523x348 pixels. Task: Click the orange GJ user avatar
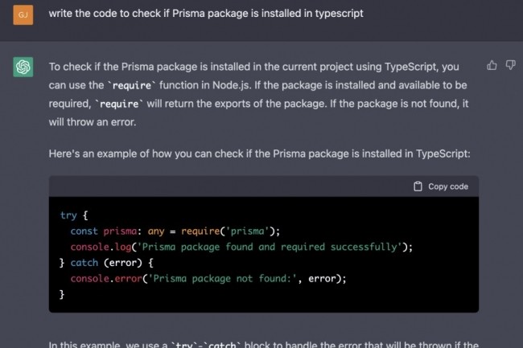pyautogui.click(x=23, y=14)
